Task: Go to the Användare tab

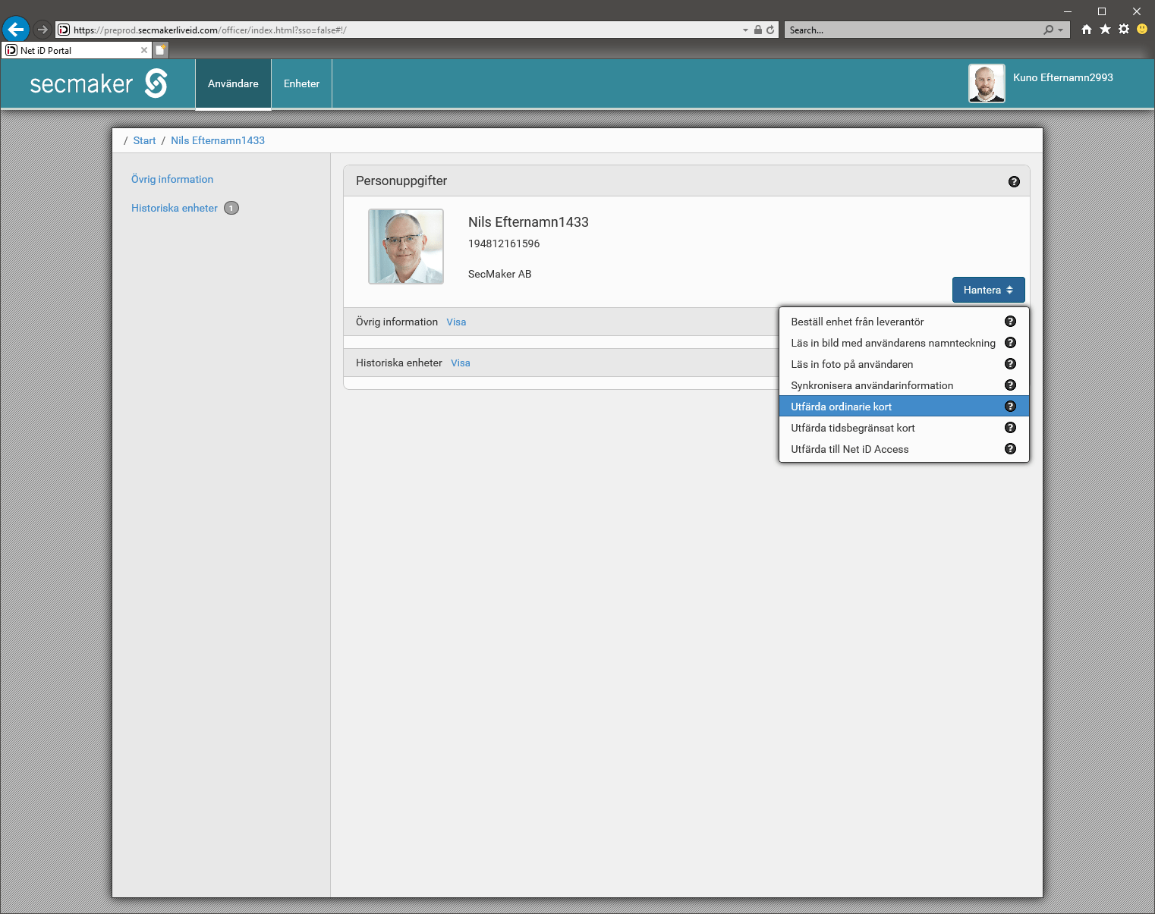Action: (233, 83)
